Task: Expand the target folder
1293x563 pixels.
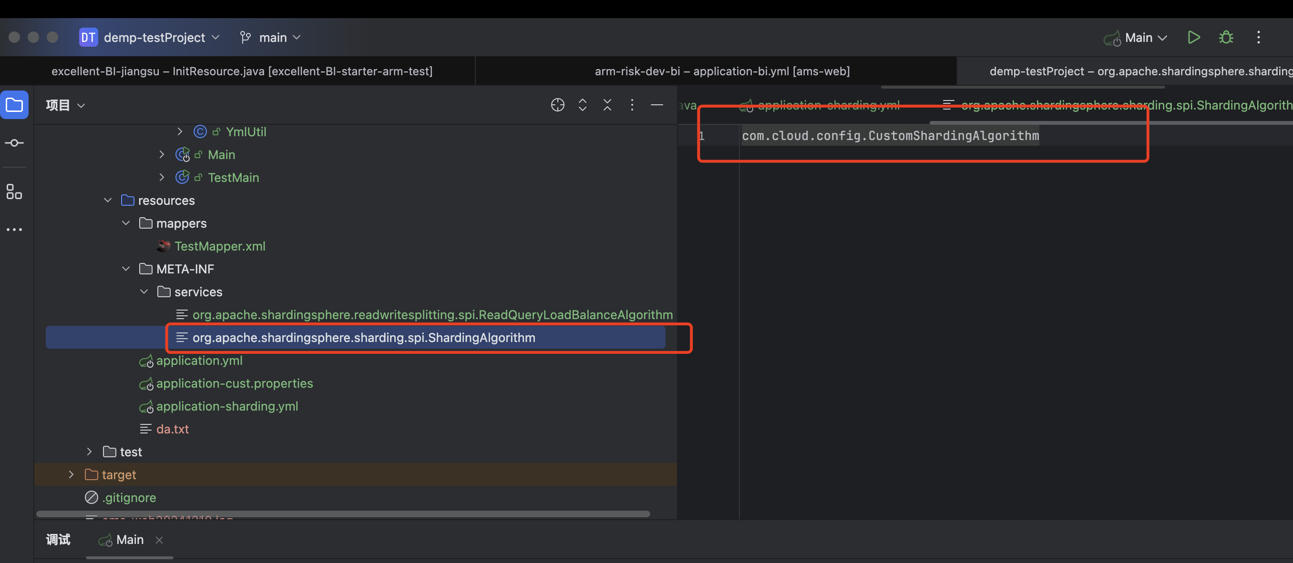Action: pos(71,474)
